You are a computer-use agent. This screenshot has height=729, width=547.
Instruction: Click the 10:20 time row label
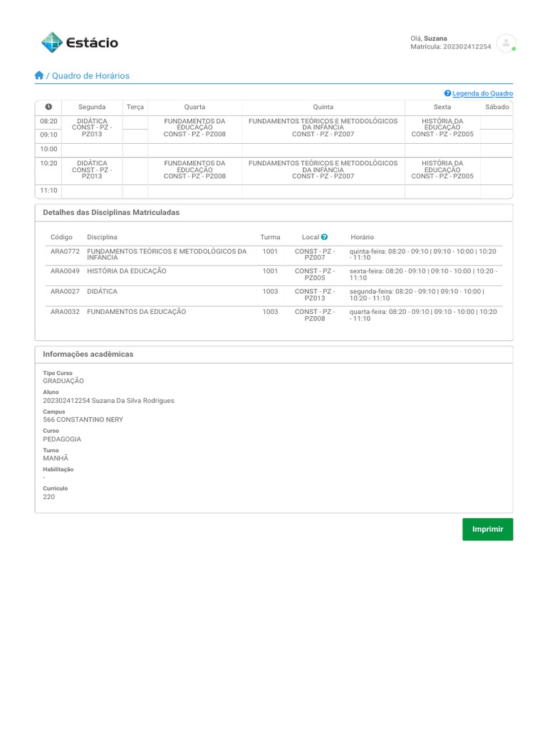tap(48, 163)
